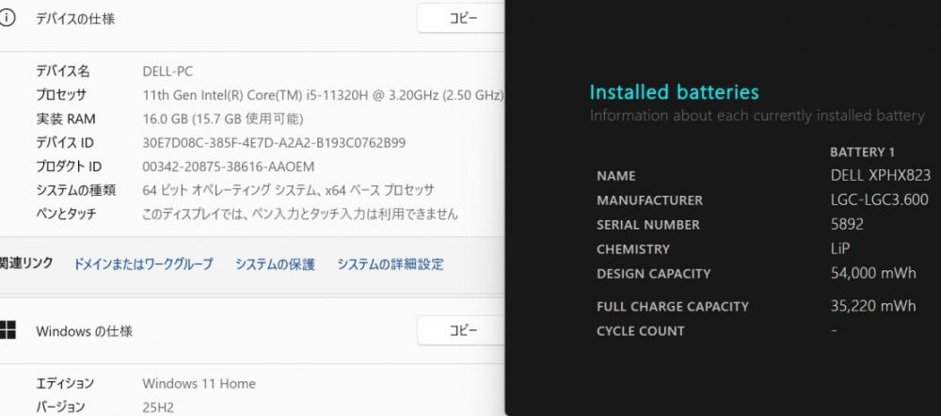Viewport: 941px width, 416px height.
Task: Click the エディション label
Action: pos(65,384)
